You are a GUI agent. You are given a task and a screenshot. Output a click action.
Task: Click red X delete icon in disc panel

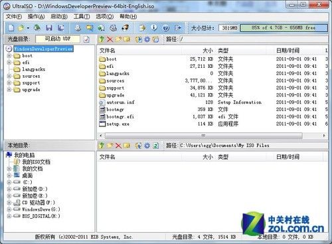click(x=110, y=39)
